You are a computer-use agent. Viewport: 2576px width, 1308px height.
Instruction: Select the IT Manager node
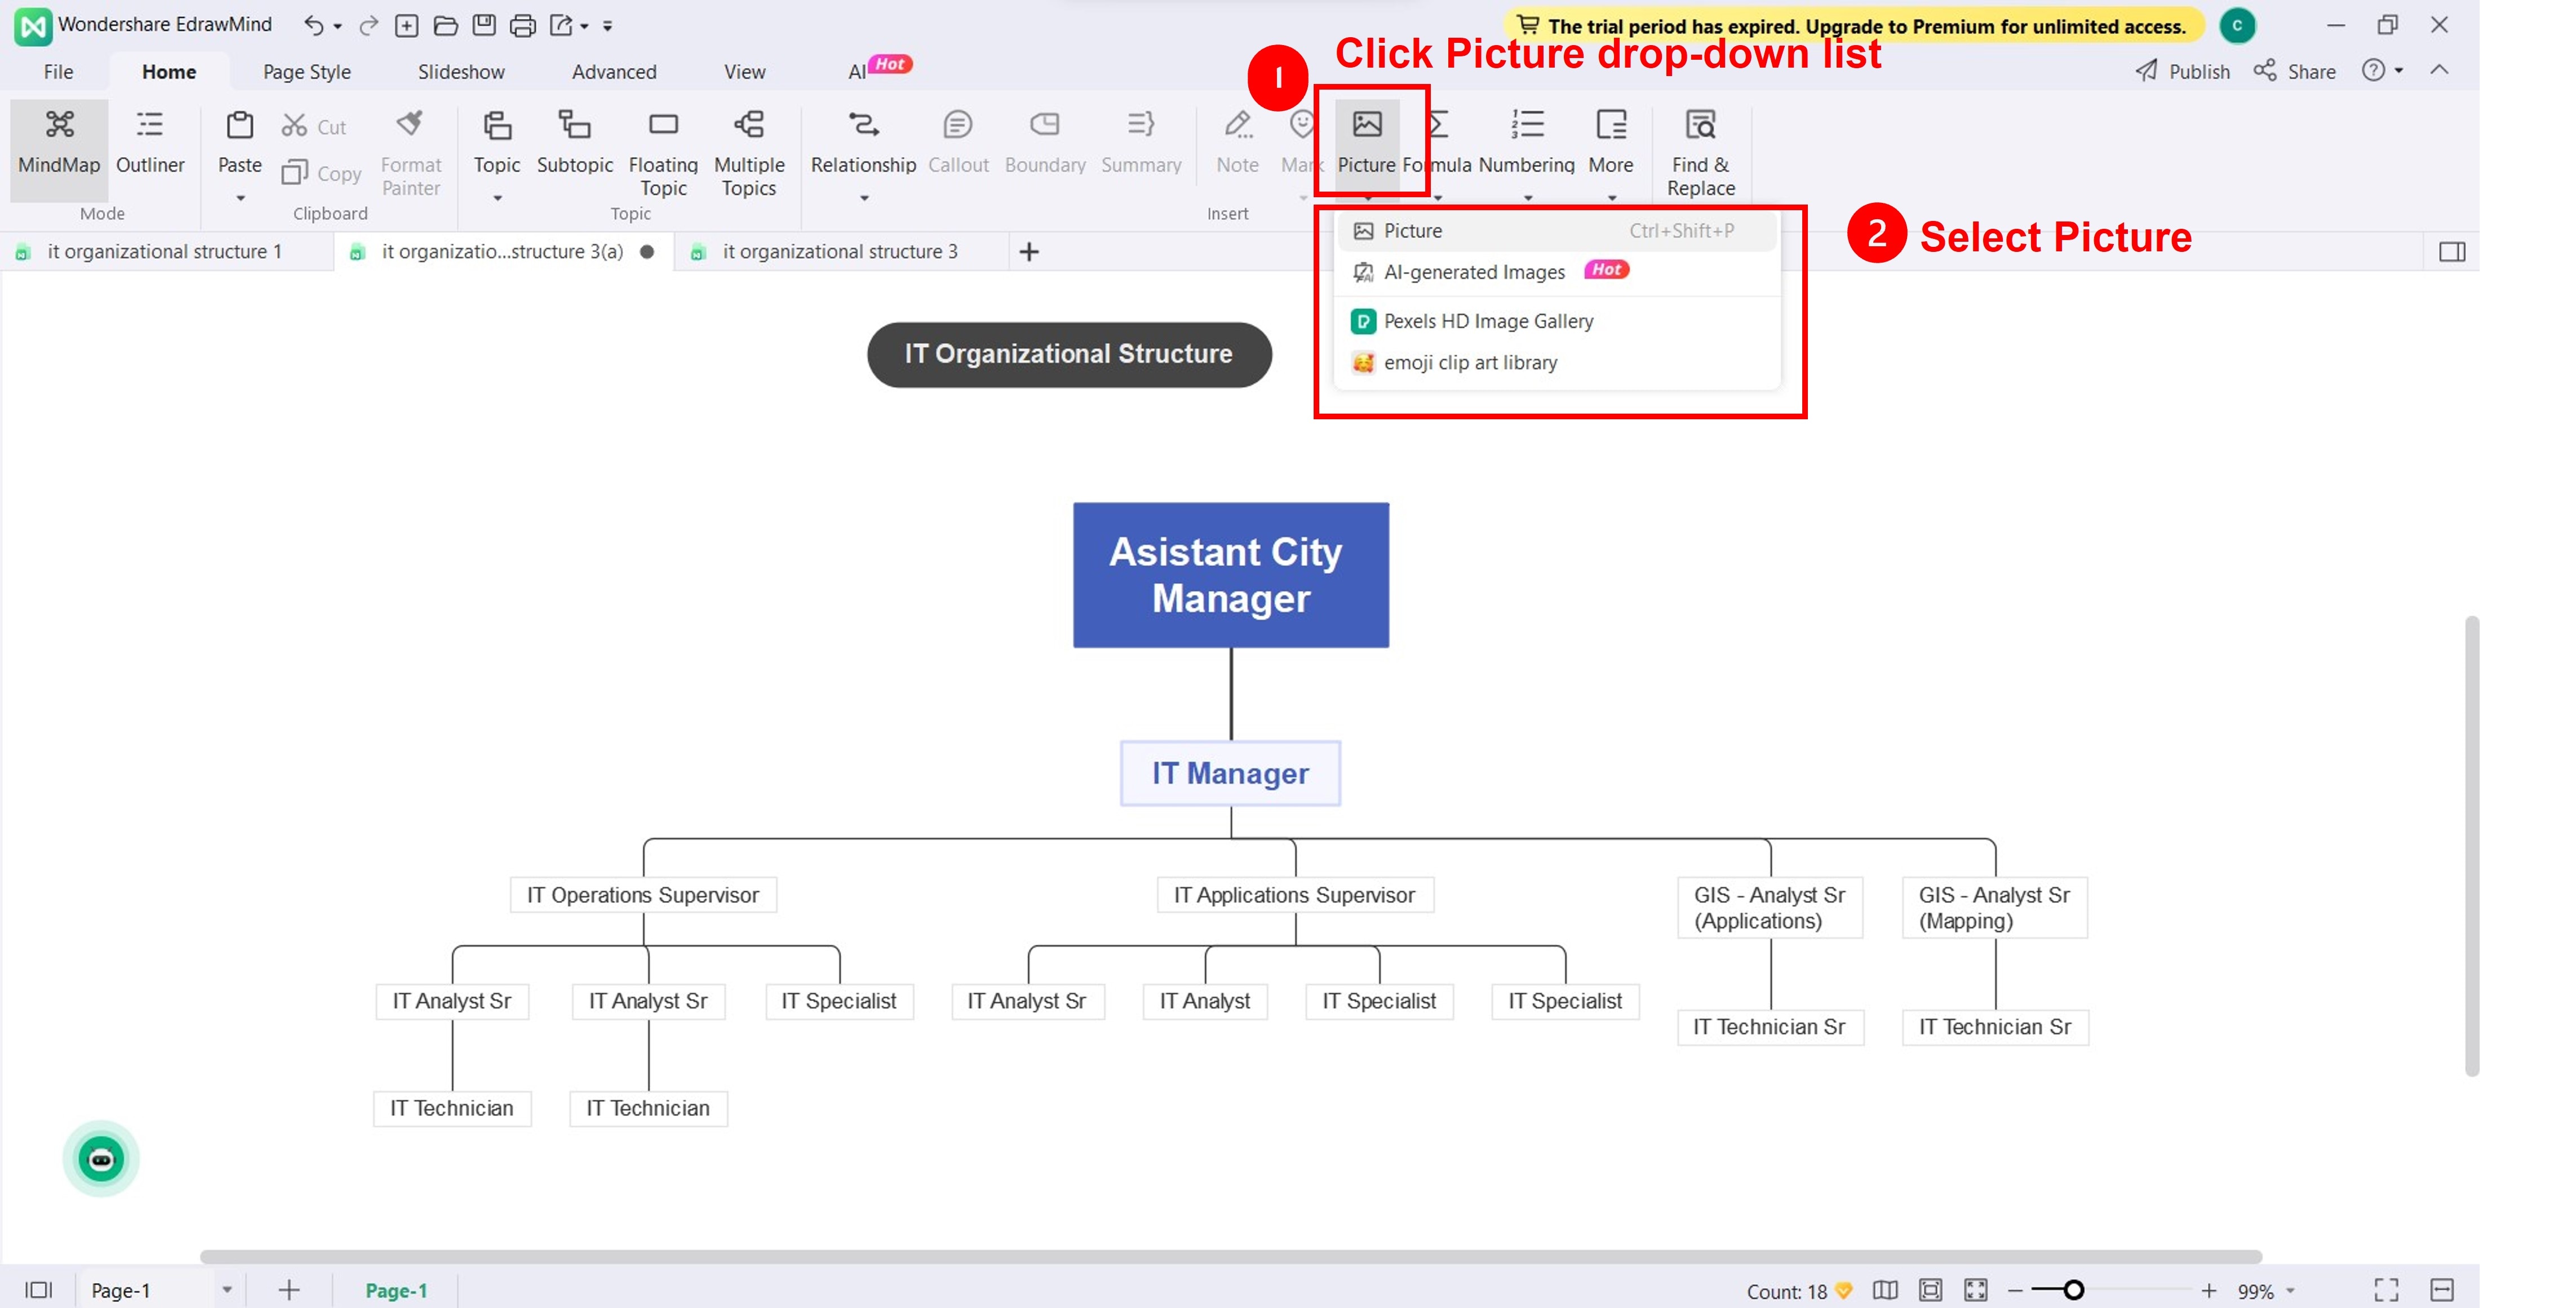pyautogui.click(x=1230, y=773)
